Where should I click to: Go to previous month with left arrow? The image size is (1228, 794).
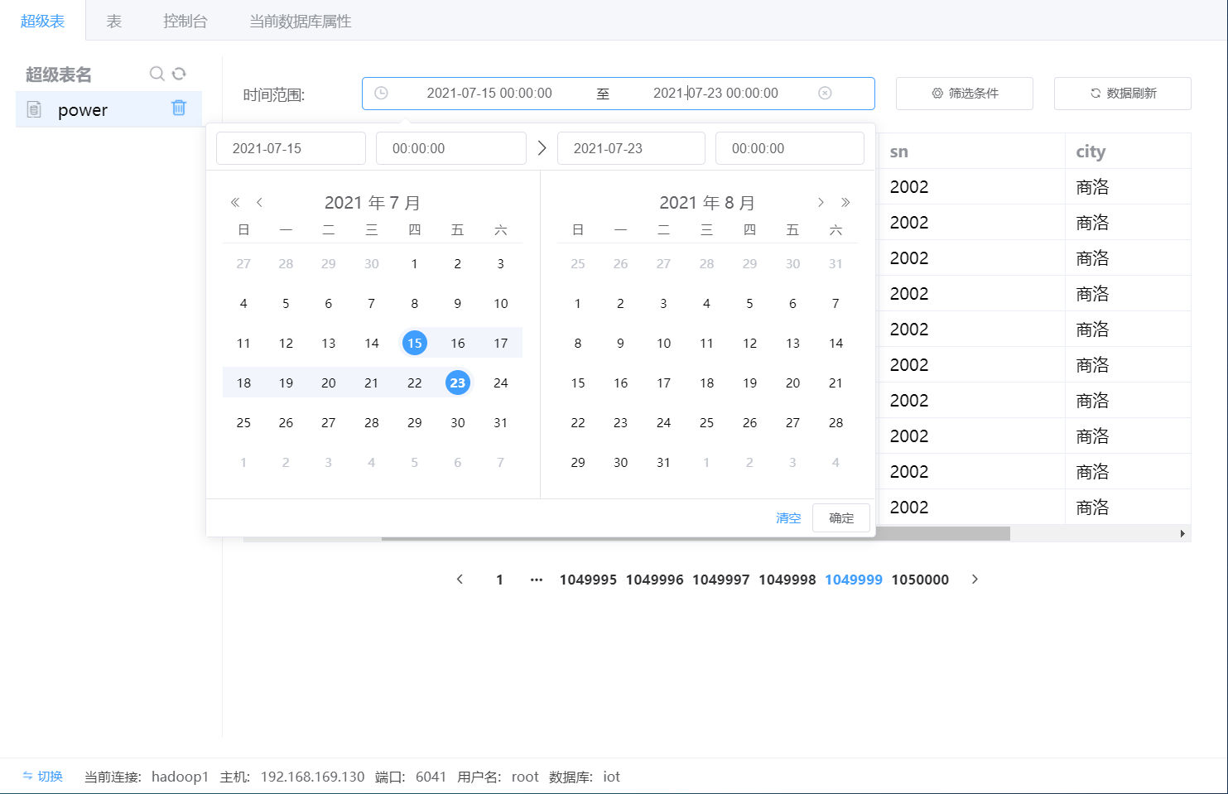(x=259, y=202)
